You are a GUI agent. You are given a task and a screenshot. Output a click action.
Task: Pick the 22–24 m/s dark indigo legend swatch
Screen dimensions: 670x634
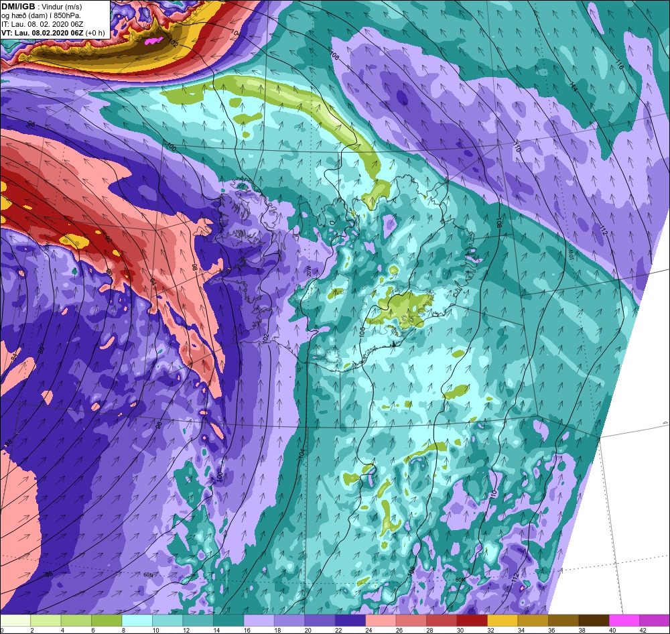point(350,621)
